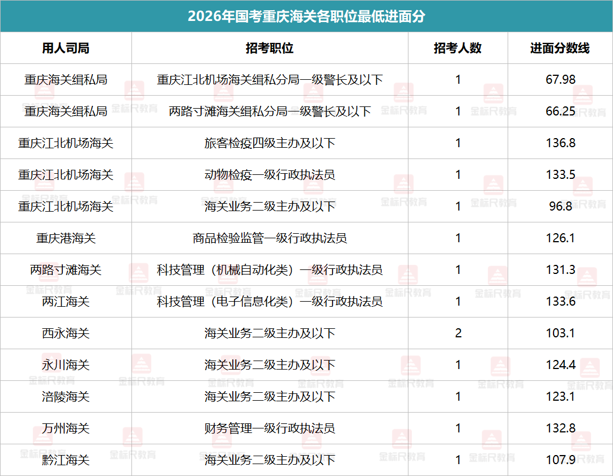
Task: Select 商品检验监管一级行政执法员 position cell
Action: (270, 238)
